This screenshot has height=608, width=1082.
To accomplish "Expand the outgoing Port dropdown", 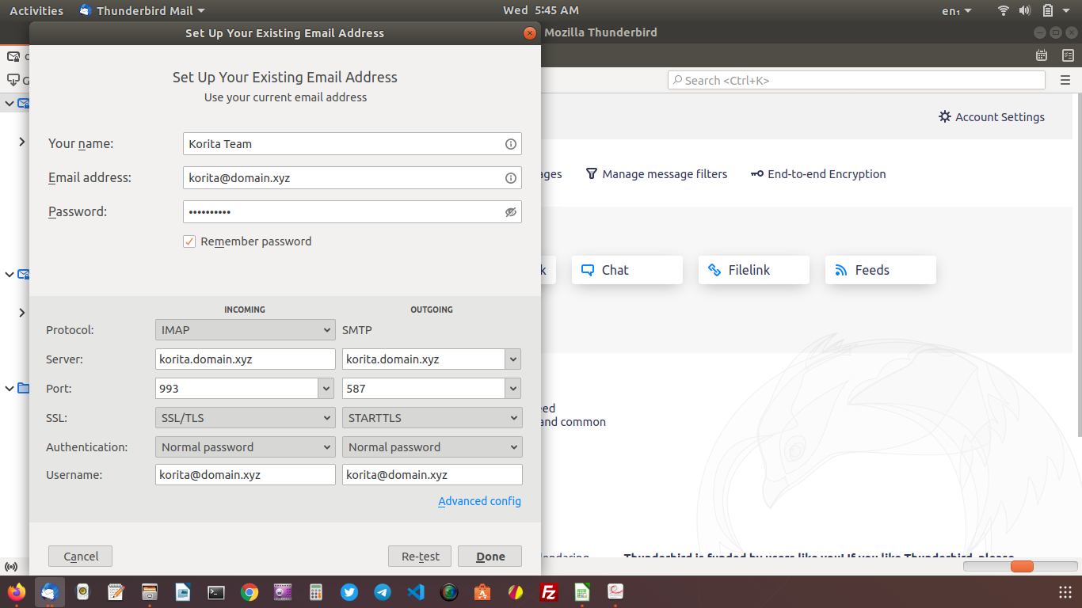I will (512, 388).
